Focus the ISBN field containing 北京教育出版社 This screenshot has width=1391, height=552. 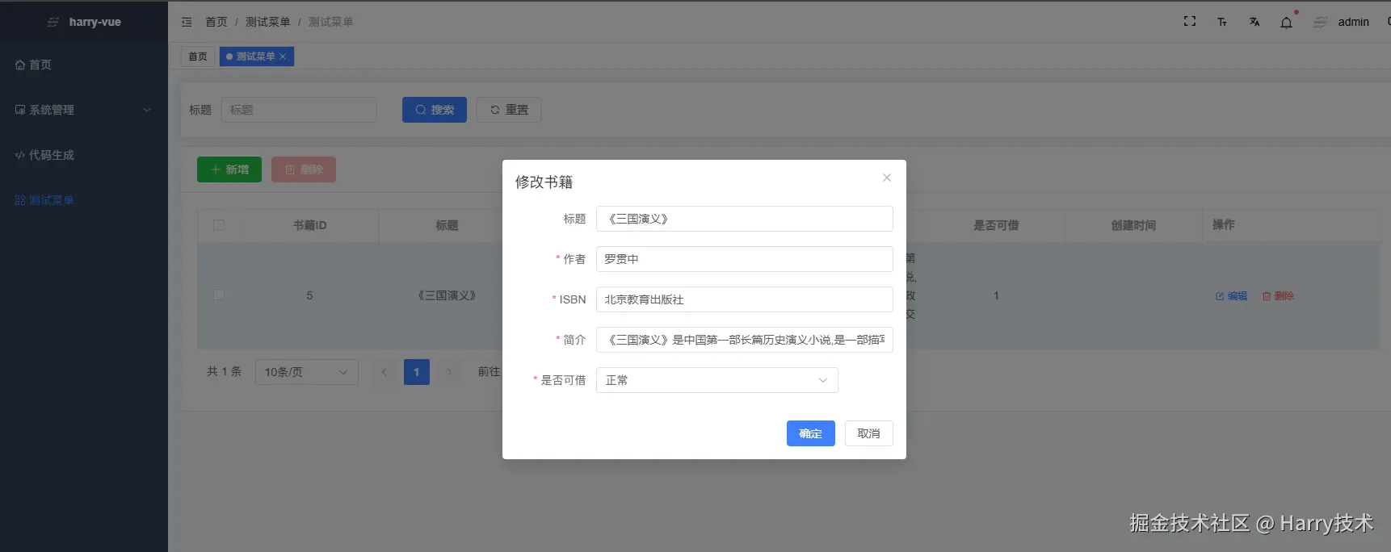click(x=745, y=299)
